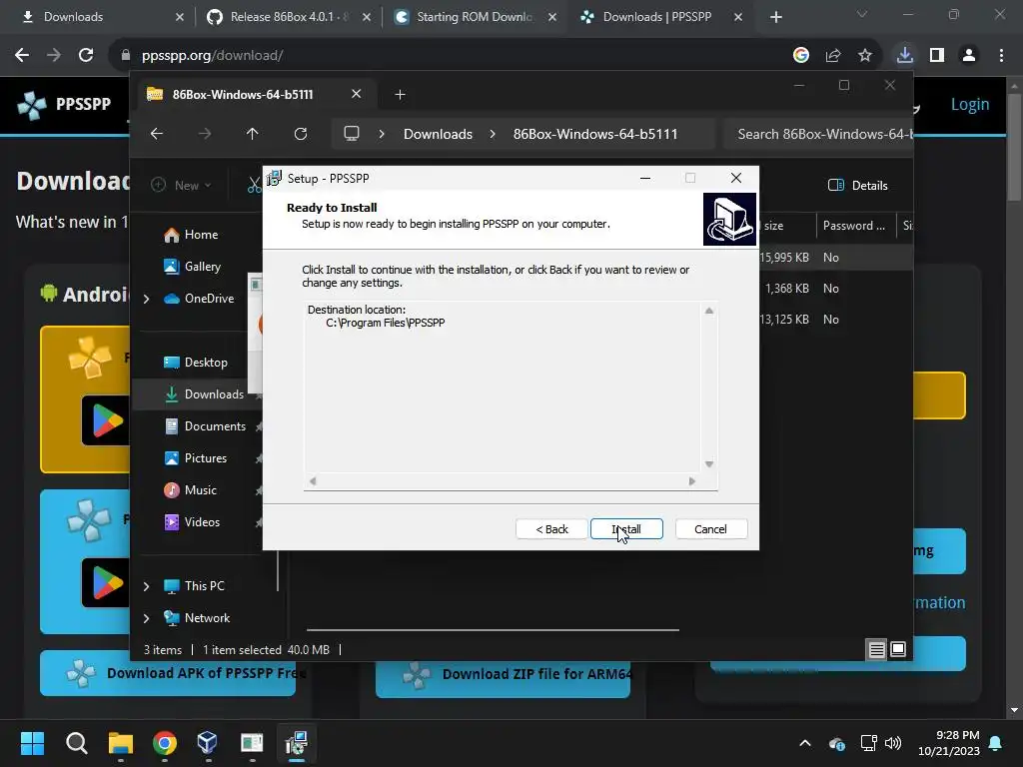Expand the OneDrive tree node

[146, 299]
